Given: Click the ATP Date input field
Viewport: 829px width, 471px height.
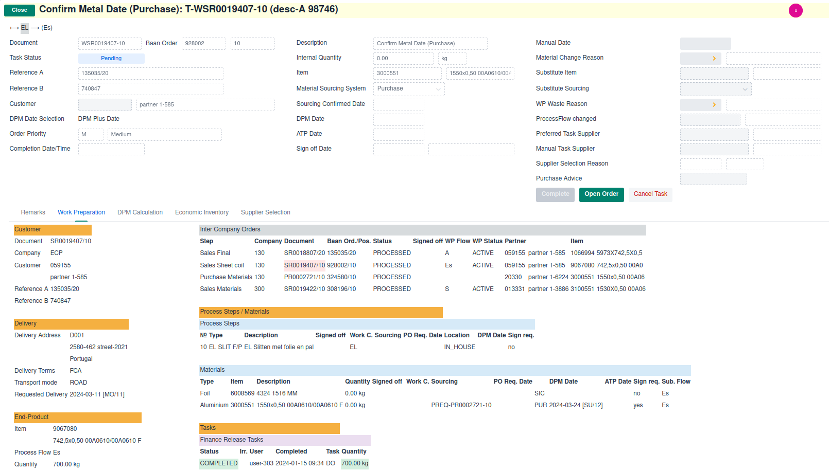Looking at the screenshot, I should (399, 134).
